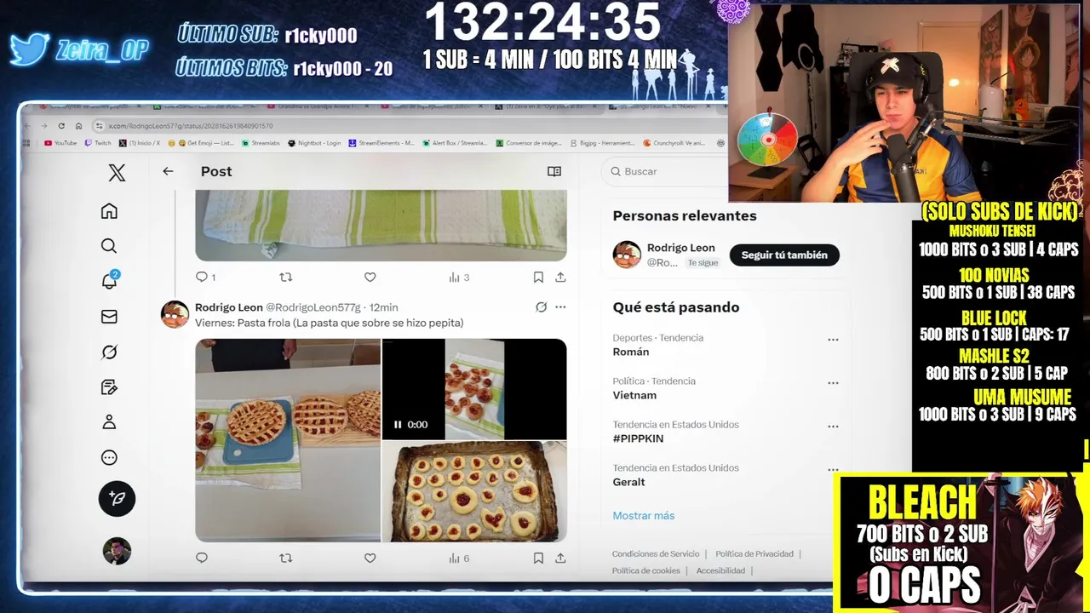View analytics of post showing 3 views
1090x613 pixels.
pyautogui.click(x=459, y=277)
